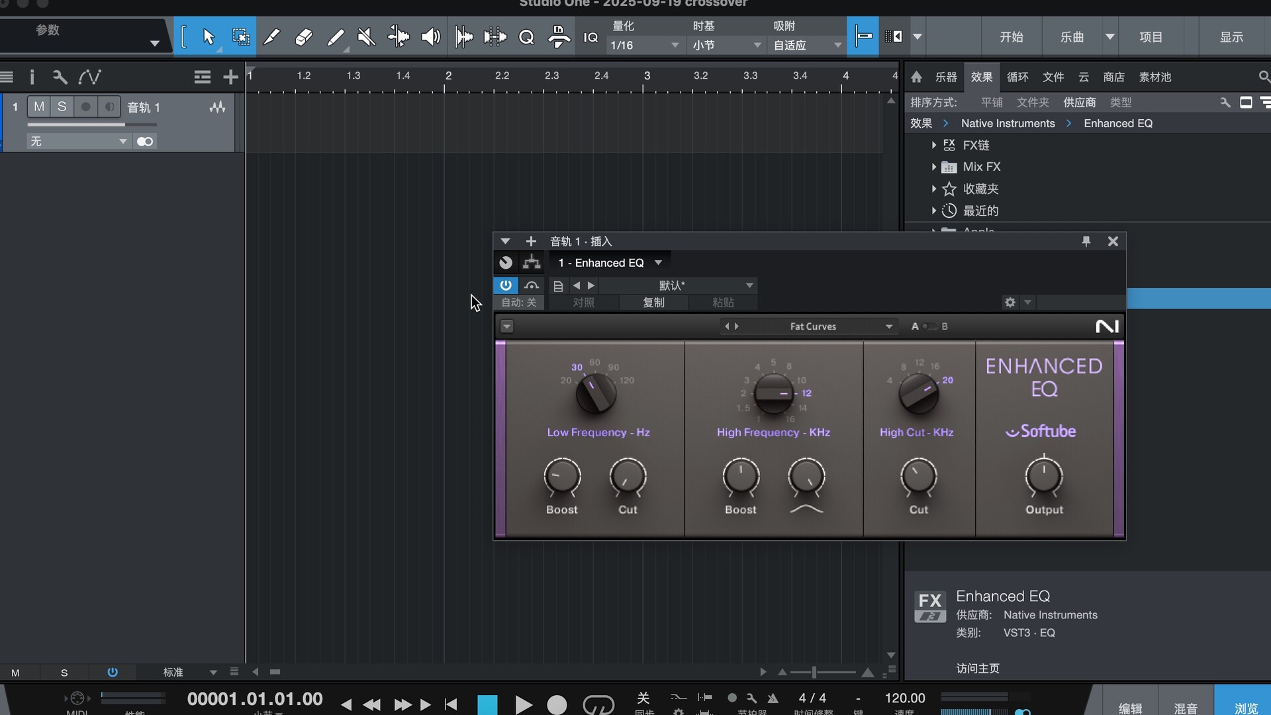Expand the 收藏夹 folder
This screenshot has height=715, width=1271.
click(x=934, y=189)
